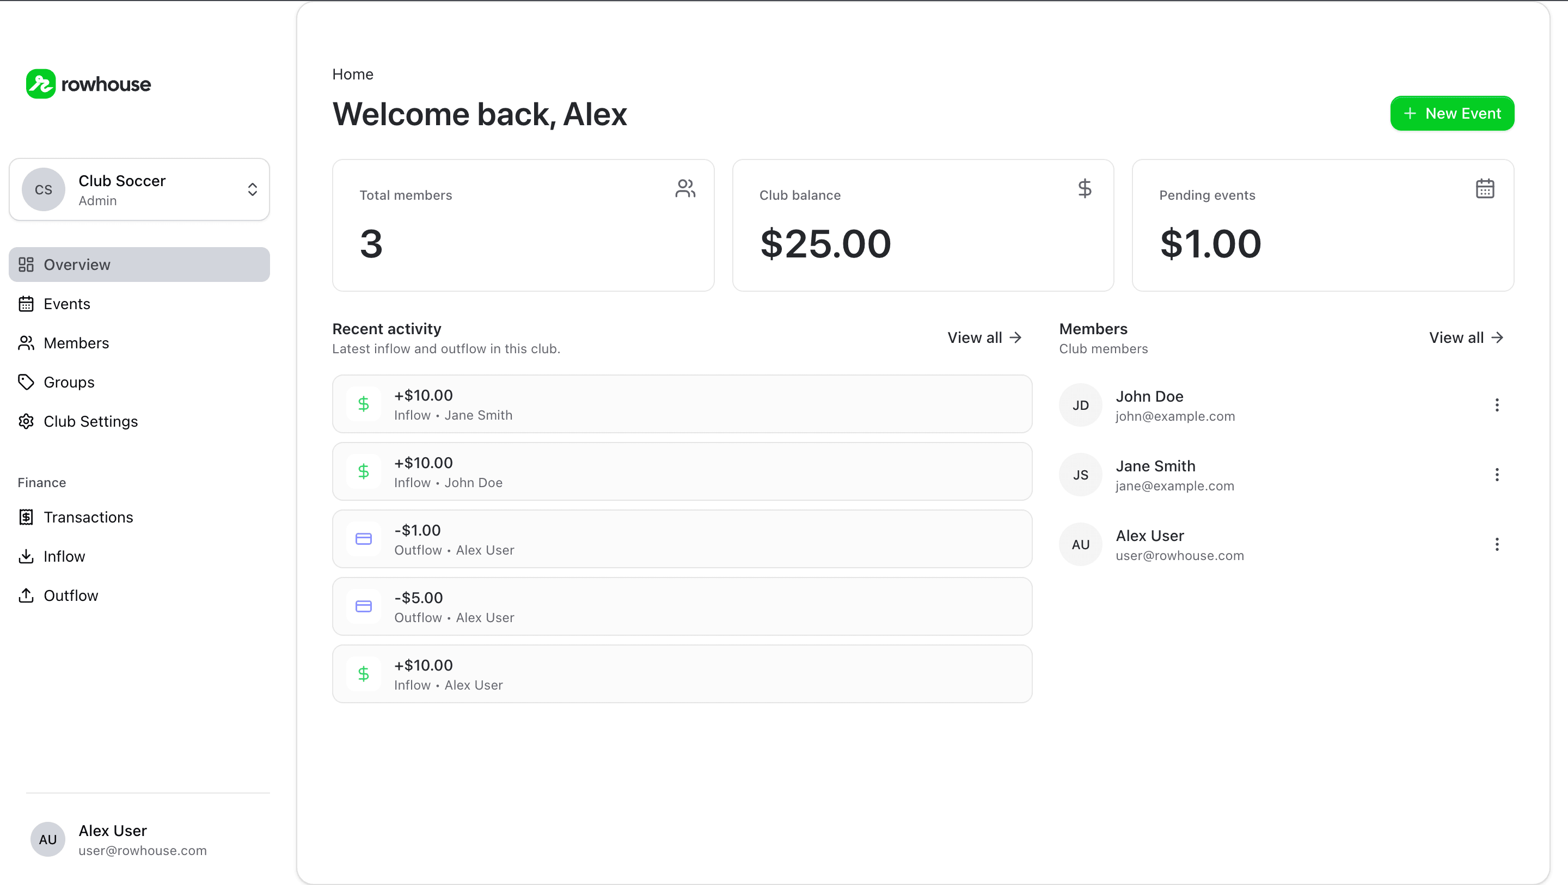View all recent activity
1568x885 pixels.
coord(983,337)
